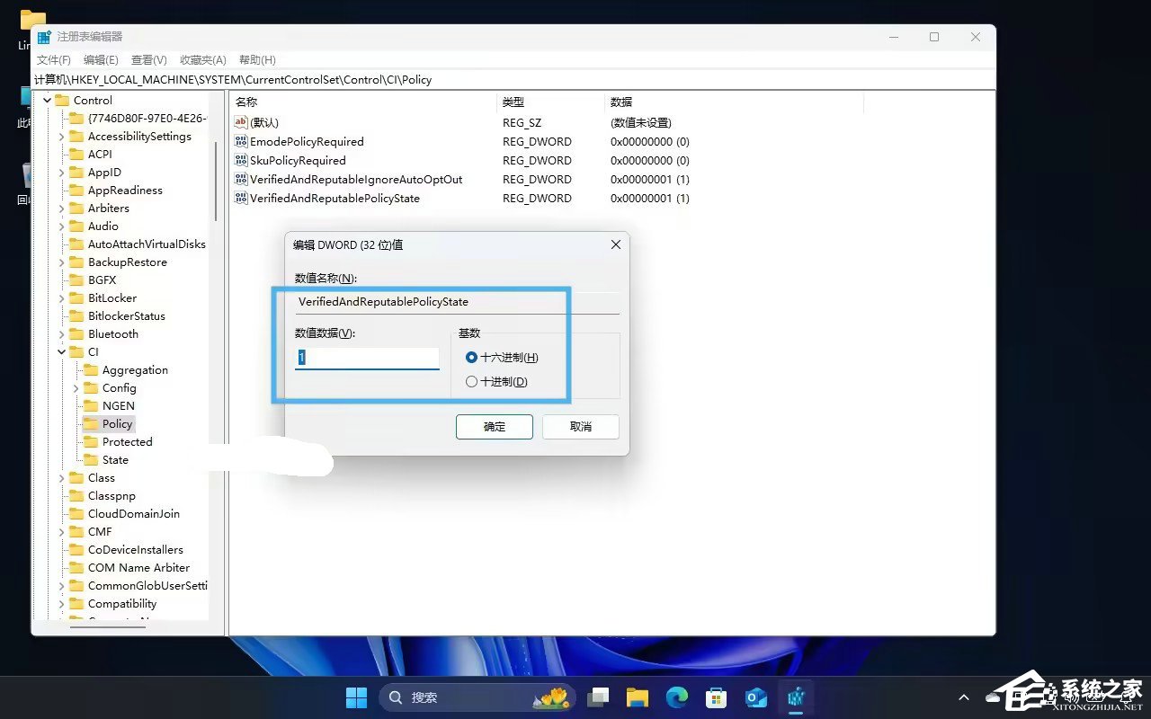This screenshot has width=1151, height=719.
Task: Expand the Compatibility tree node
Action: coord(61,604)
